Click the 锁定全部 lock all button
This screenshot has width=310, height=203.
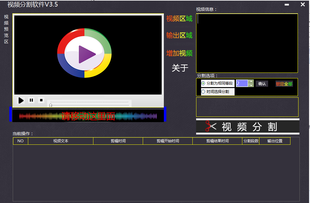pos(284,84)
